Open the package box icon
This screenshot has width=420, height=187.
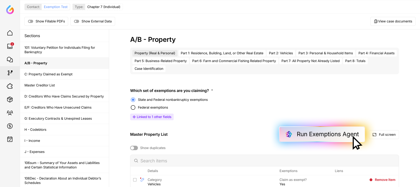pos(10,99)
